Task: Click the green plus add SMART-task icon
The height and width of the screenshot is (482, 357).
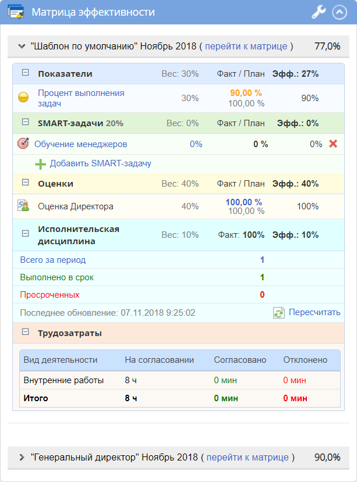Action: click(40, 163)
